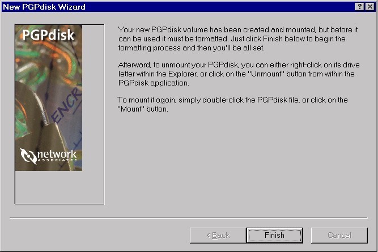Go back with the Back button

pos(218,236)
